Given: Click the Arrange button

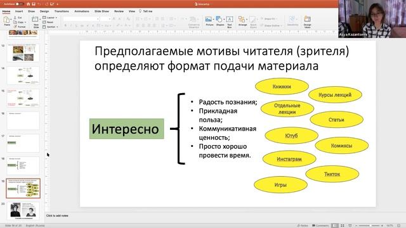Looking at the screenshot, I should click(242, 21).
